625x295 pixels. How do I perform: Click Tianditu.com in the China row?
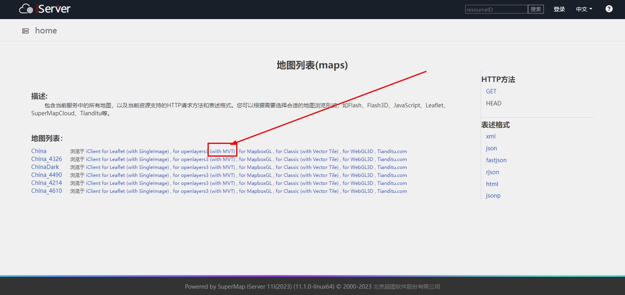392,151
